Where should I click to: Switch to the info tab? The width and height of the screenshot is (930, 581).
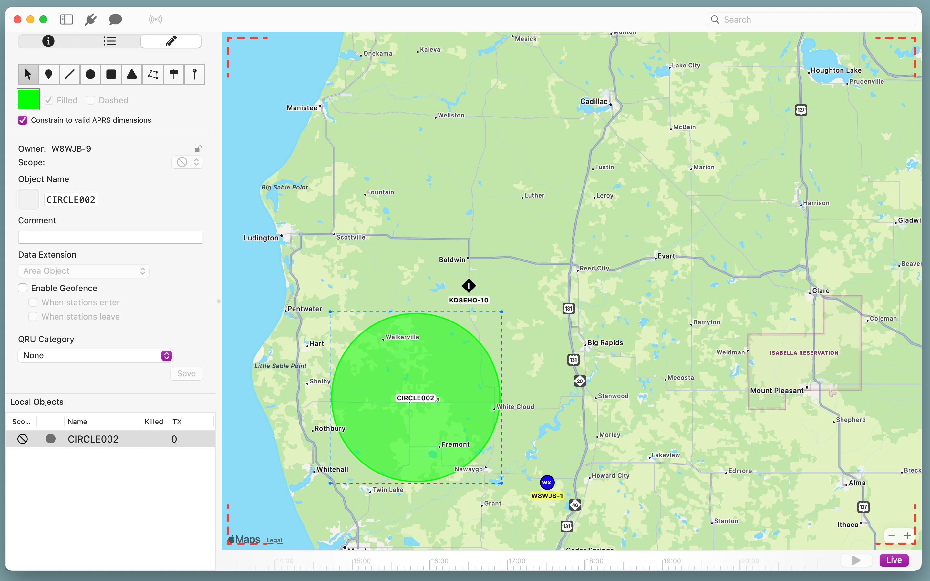pyautogui.click(x=48, y=41)
